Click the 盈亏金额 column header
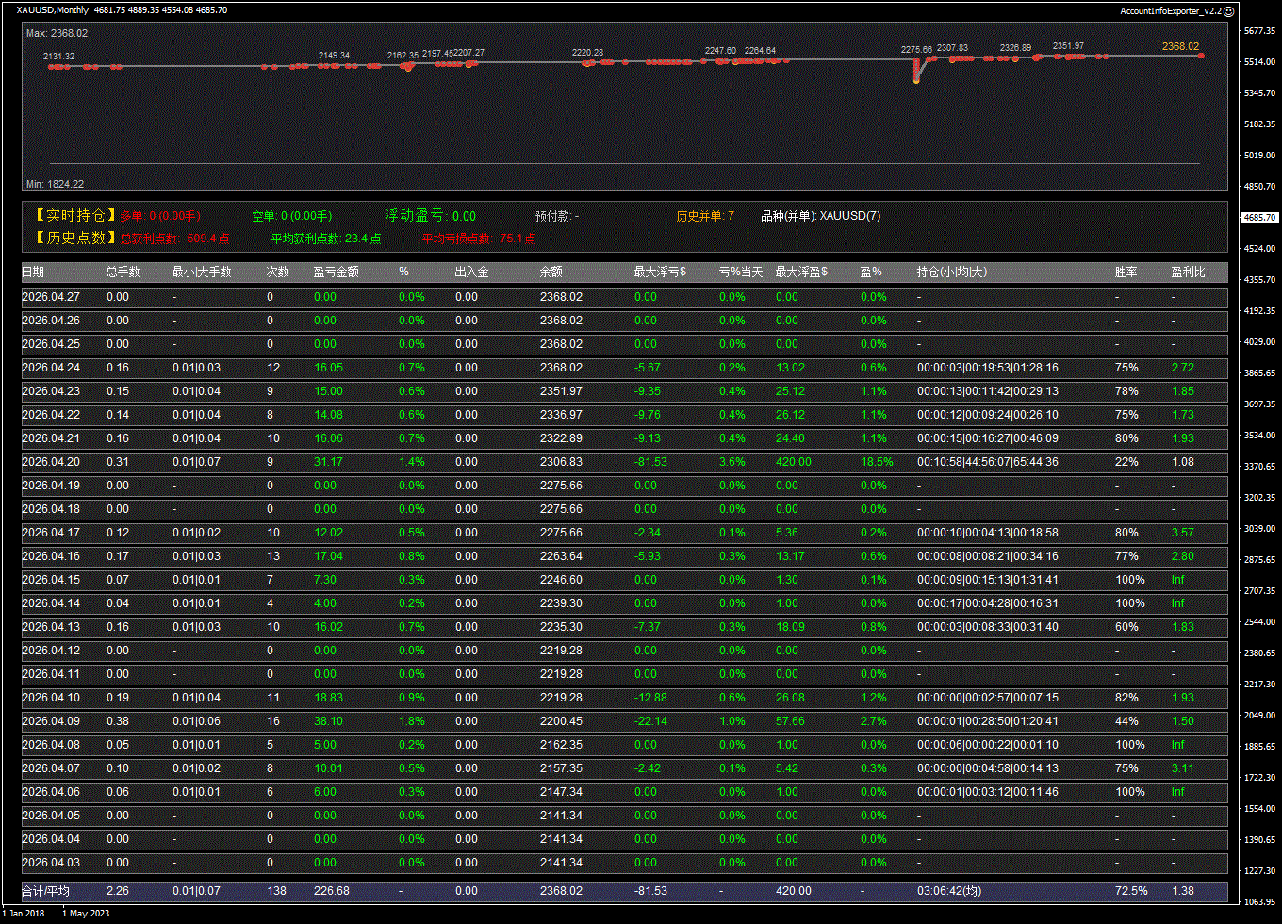Image resolution: width=1282 pixels, height=924 pixels. (x=336, y=272)
